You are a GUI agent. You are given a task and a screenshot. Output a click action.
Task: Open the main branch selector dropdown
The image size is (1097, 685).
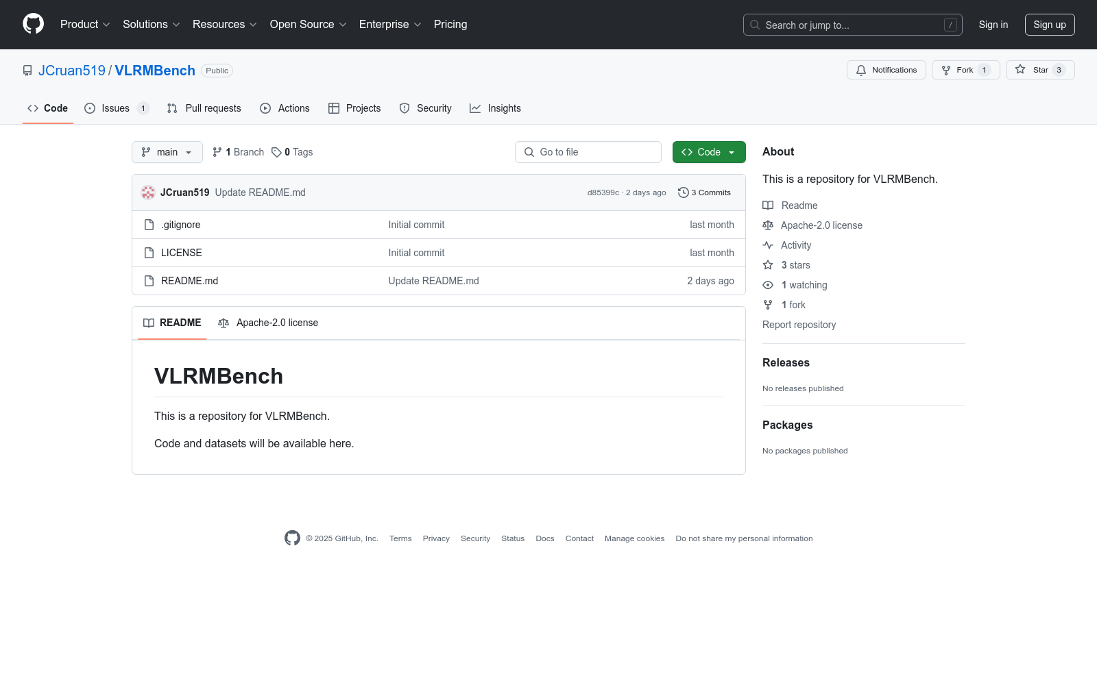[x=167, y=152]
